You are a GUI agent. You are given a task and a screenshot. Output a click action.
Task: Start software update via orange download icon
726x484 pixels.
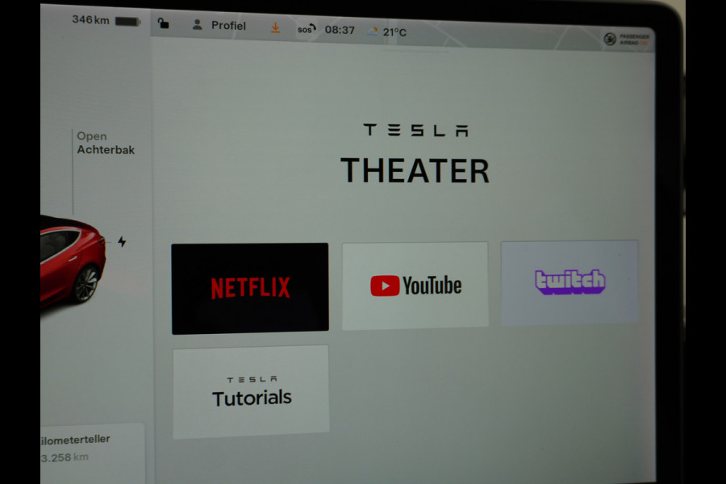274,27
